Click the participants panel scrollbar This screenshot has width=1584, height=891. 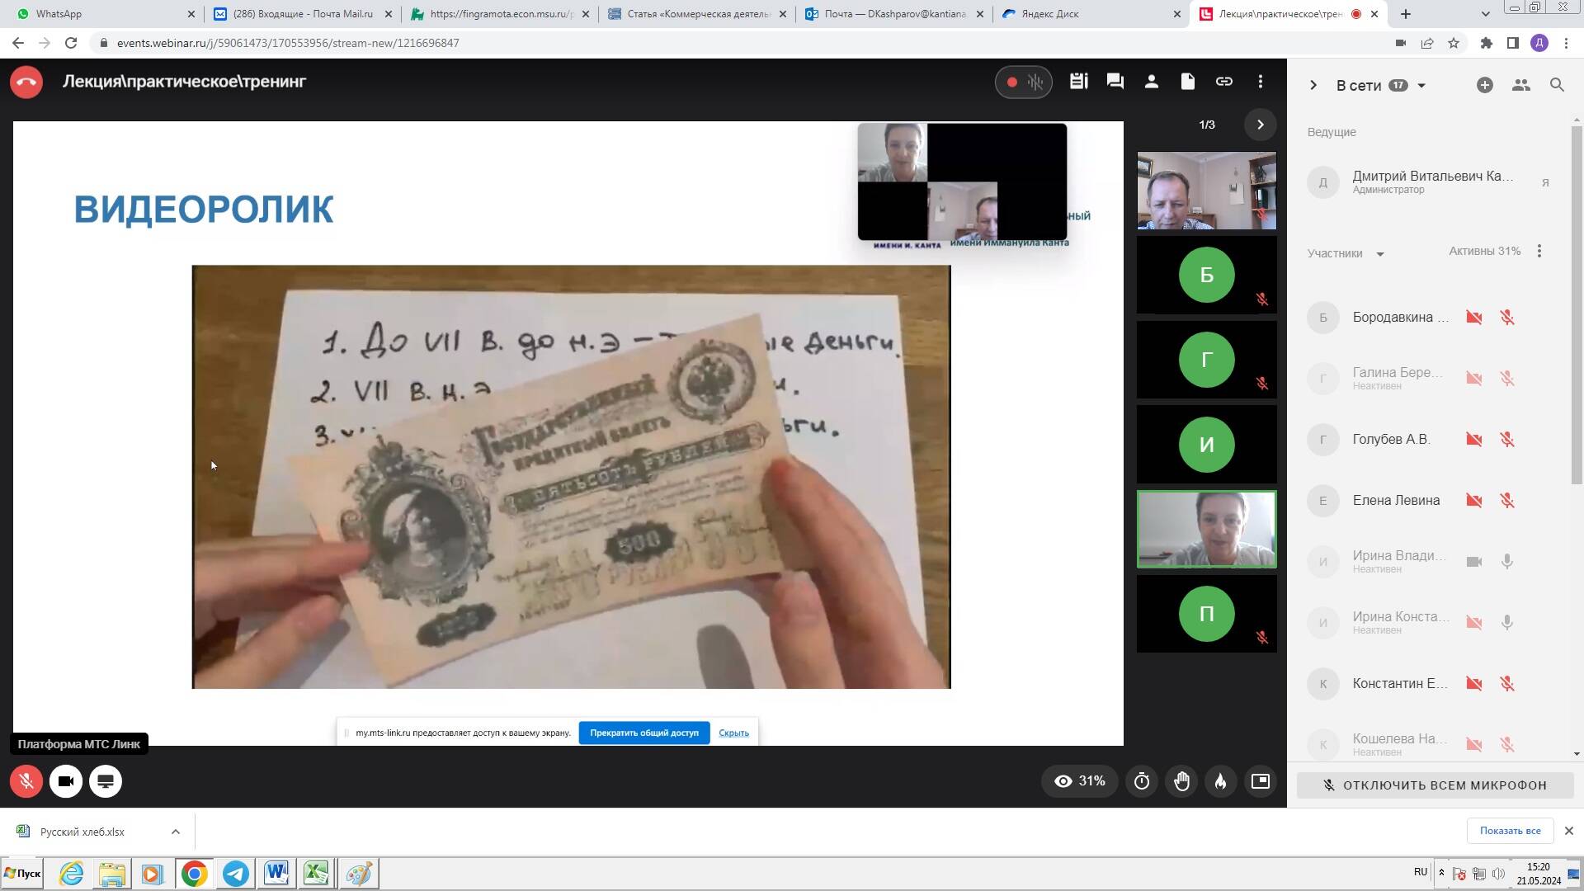click(x=1577, y=305)
